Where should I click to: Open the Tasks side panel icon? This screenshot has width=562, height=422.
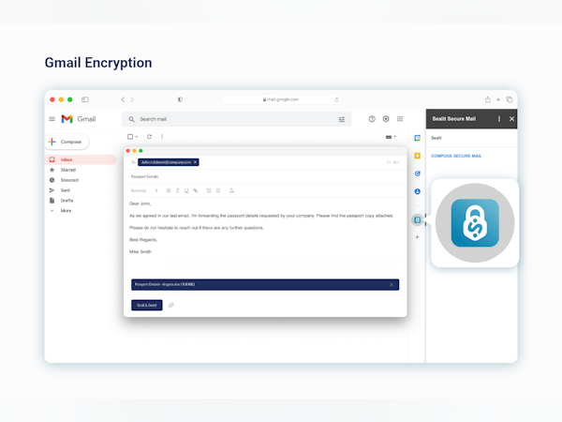[417, 173]
